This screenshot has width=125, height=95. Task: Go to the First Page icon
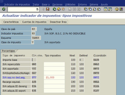pos(86,9)
